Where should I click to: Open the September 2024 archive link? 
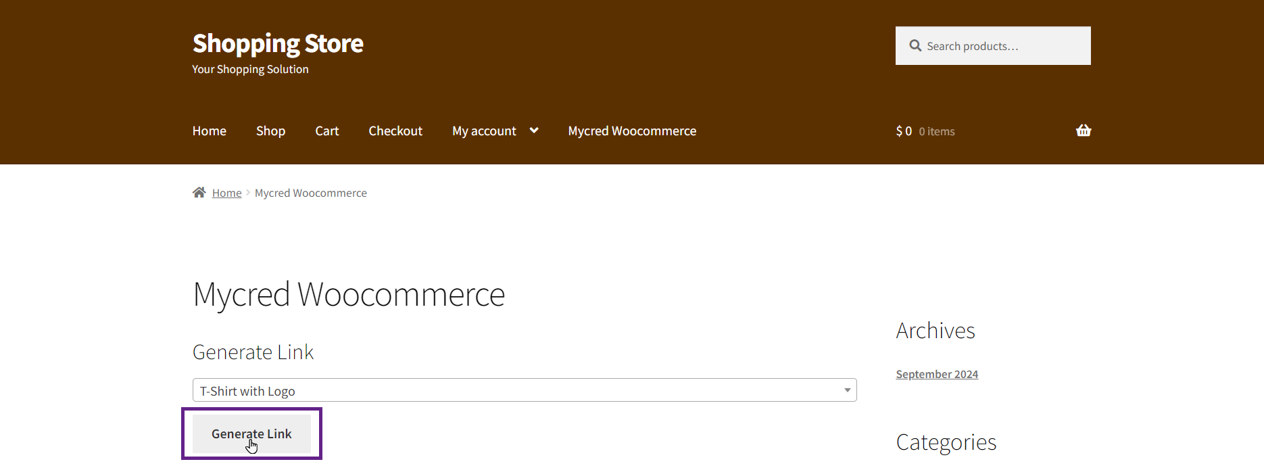937,374
